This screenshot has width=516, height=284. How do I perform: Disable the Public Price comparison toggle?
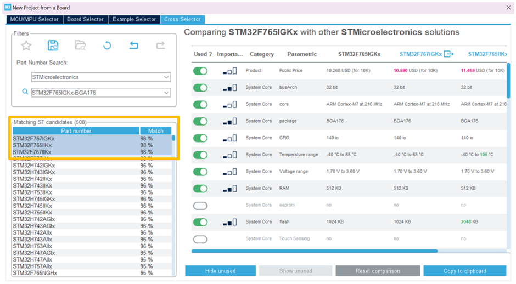200,71
